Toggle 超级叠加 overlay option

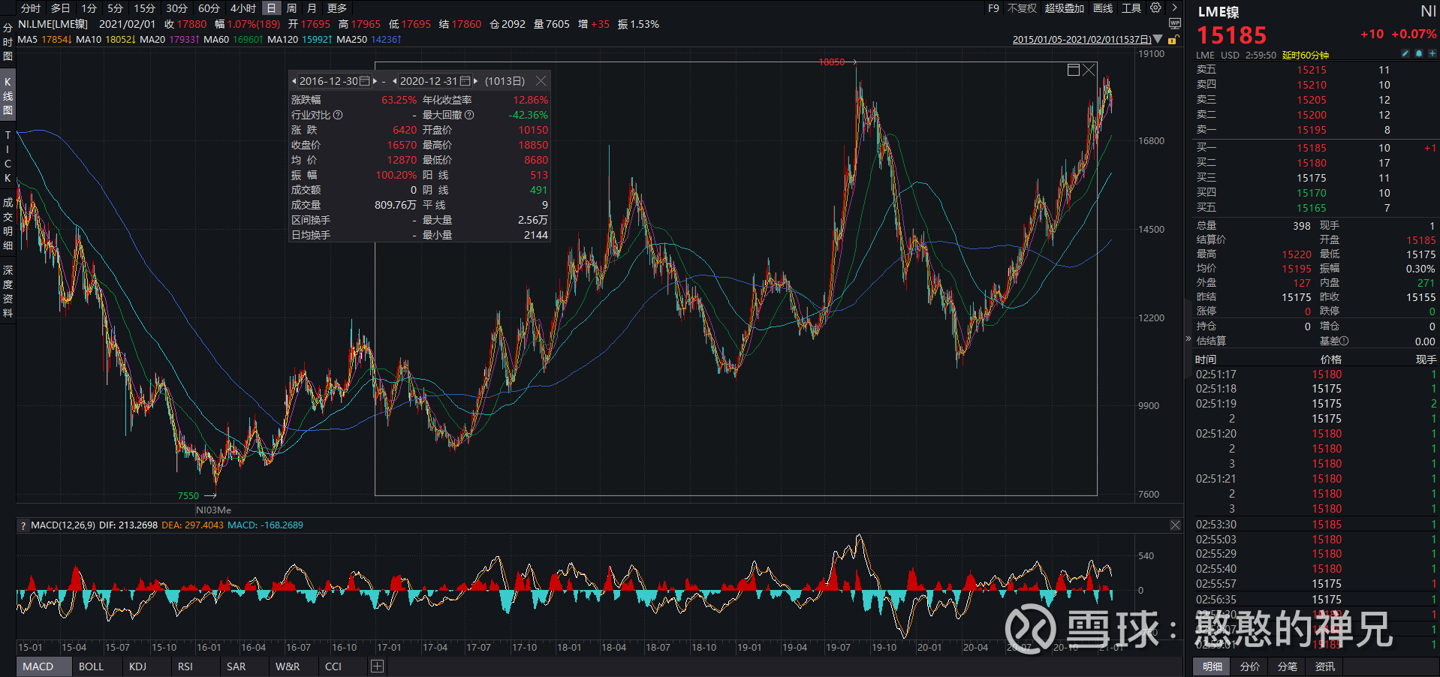tap(1064, 8)
